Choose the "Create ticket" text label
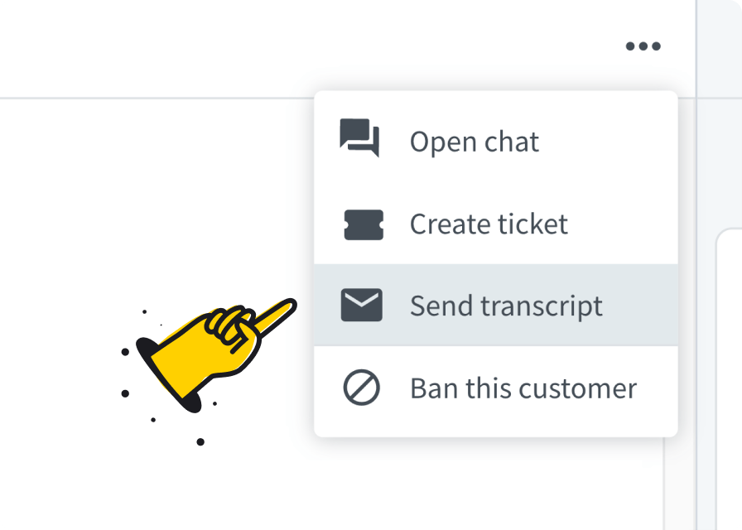Viewport: 742px width, 530px height. tap(489, 224)
